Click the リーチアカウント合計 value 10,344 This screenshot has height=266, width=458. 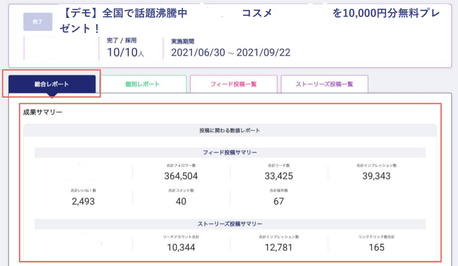coord(181,248)
